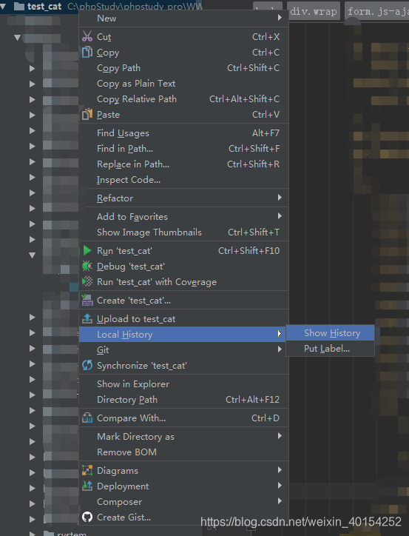Click the form.js-aja breadcrumb
Image resolution: width=409 pixels, height=536 pixels.
(377, 12)
